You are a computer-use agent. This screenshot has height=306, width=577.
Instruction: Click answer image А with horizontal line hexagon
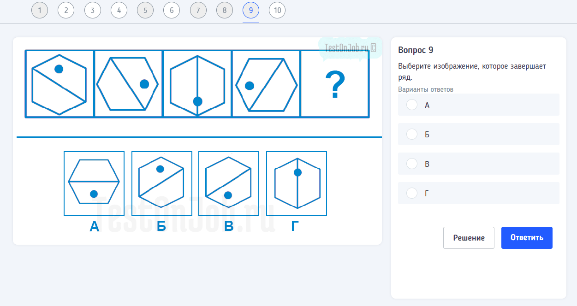[x=94, y=183]
